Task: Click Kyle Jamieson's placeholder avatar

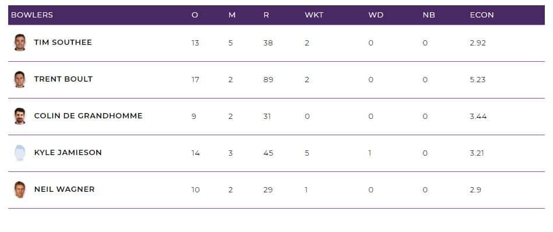Action: (20, 153)
